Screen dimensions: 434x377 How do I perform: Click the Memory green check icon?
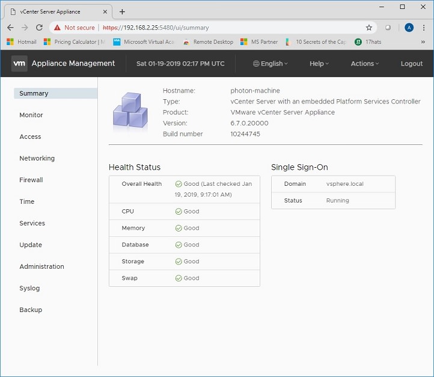[x=179, y=228]
